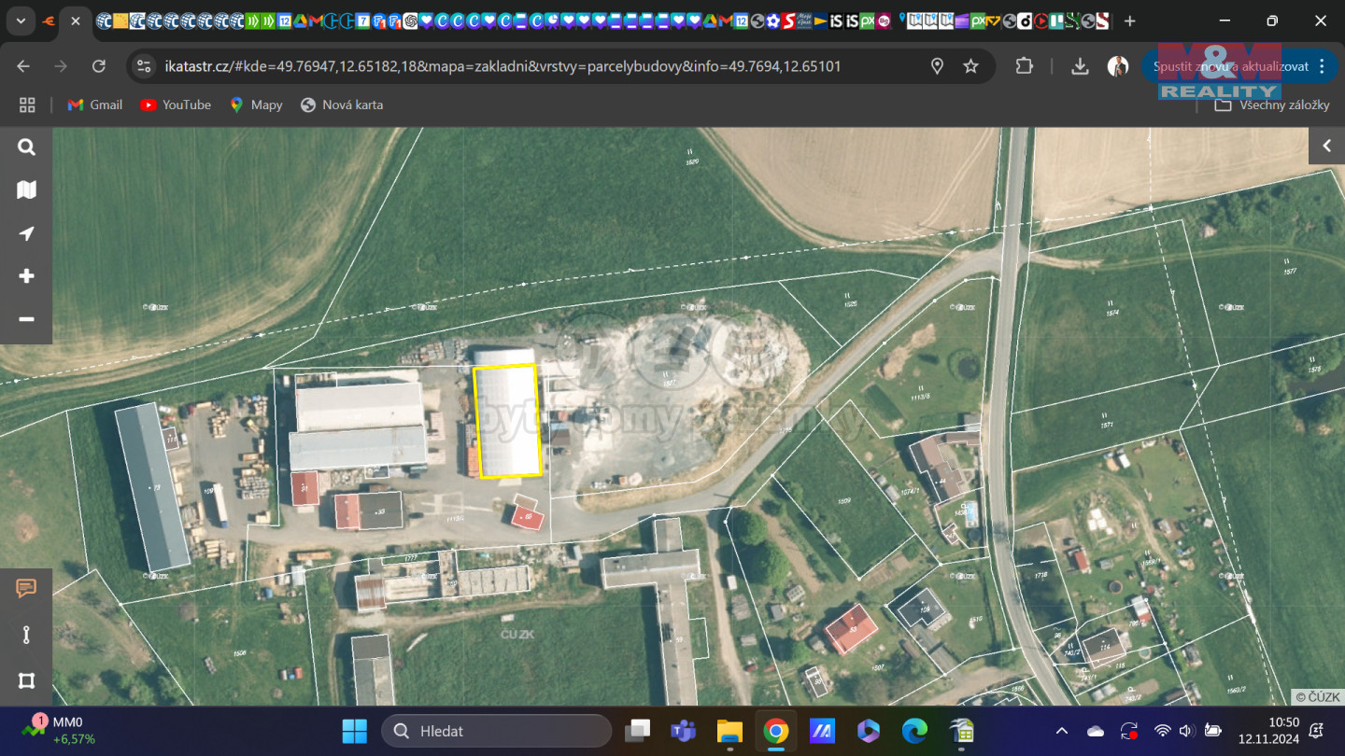Locate my position with the arrow icon
Screen dimensions: 1345x756
(26, 233)
